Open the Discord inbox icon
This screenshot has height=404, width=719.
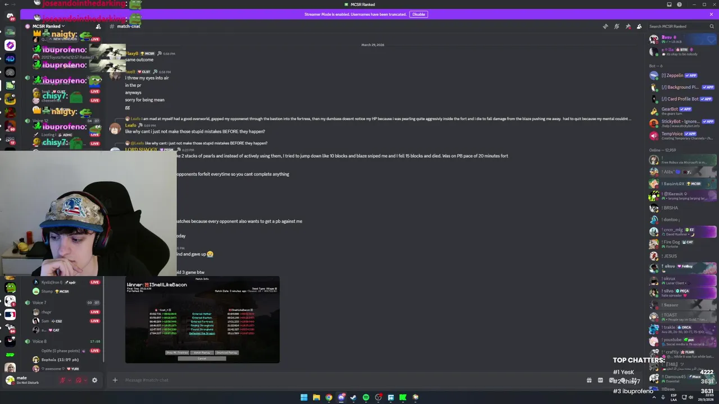tap(669, 4)
